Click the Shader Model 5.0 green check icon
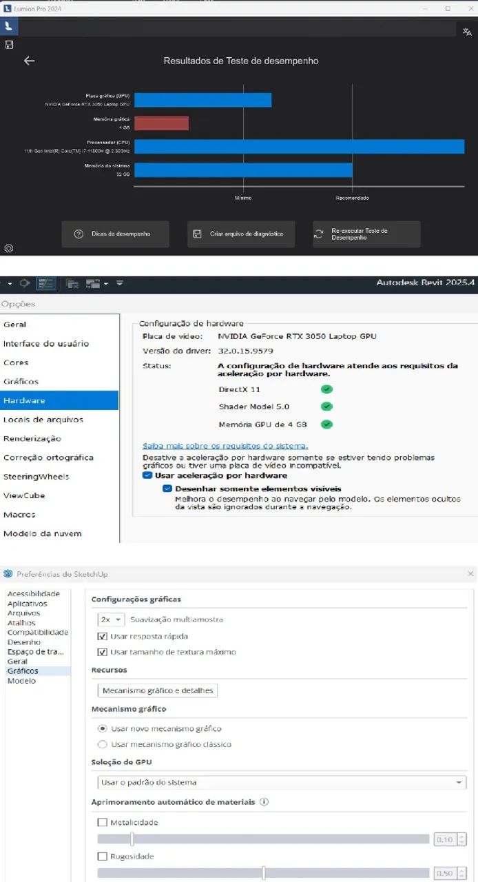Screen dimensions: 478x882 pyautogui.click(x=326, y=407)
